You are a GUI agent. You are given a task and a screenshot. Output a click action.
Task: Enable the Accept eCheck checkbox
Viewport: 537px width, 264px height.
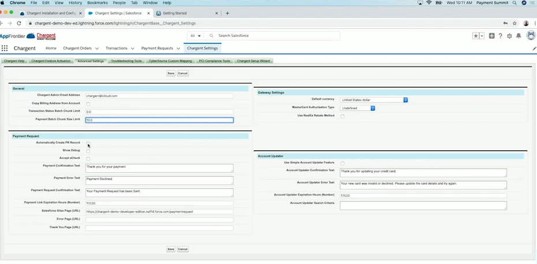click(88, 159)
